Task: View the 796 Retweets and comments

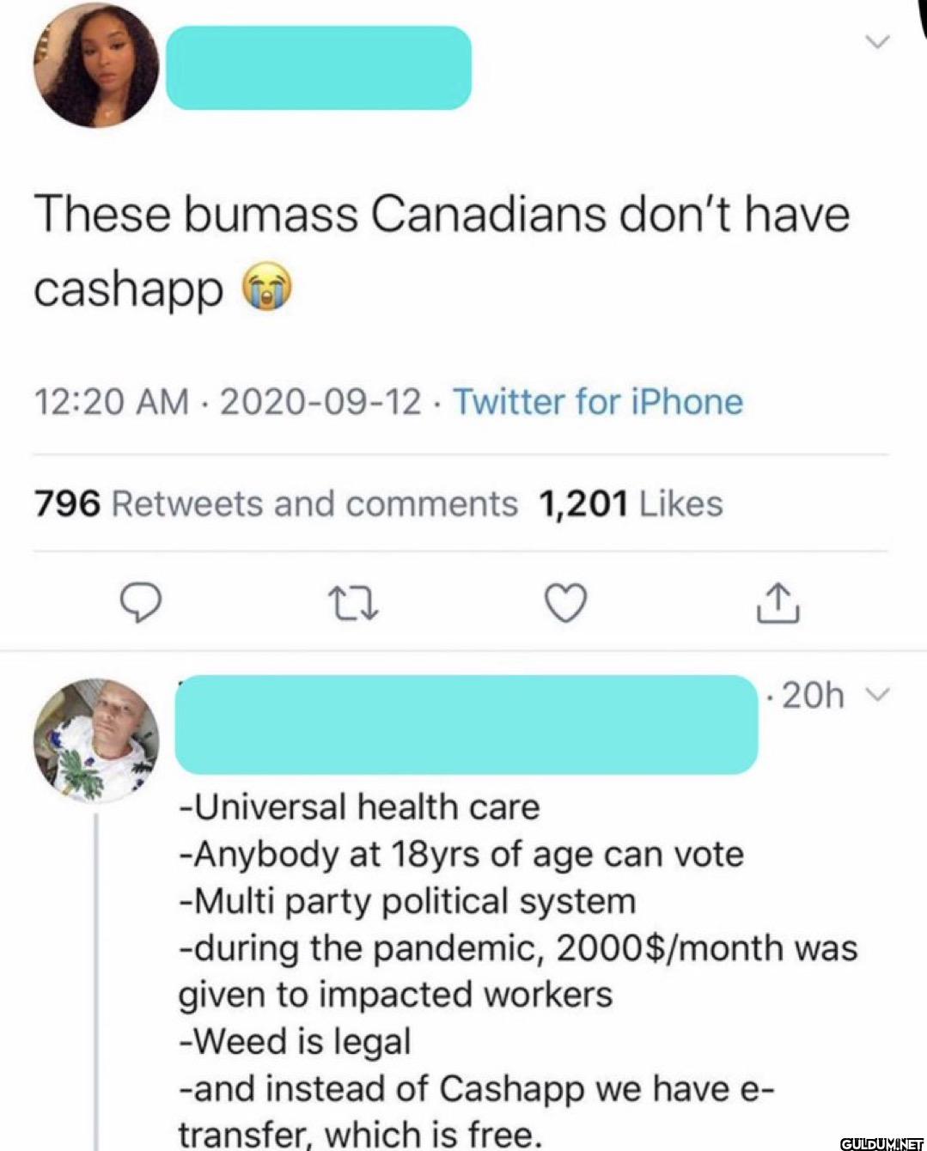Action: pos(276,503)
